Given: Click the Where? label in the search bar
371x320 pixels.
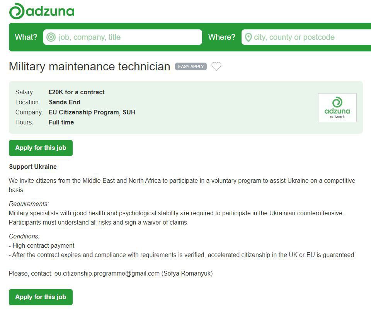Looking at the screenshot, I should 221,37.
